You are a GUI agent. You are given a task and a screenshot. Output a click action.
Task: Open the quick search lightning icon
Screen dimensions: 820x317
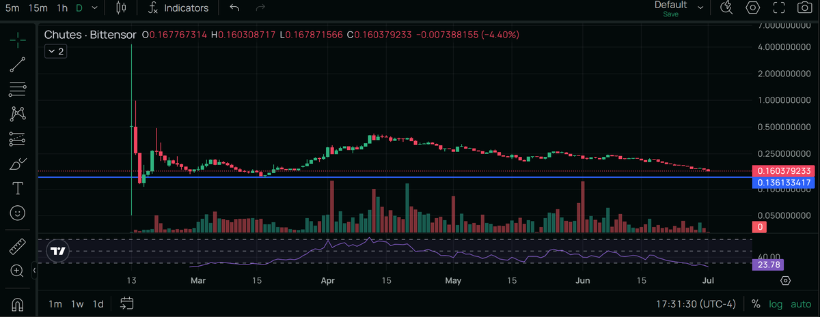coord(726,8)
